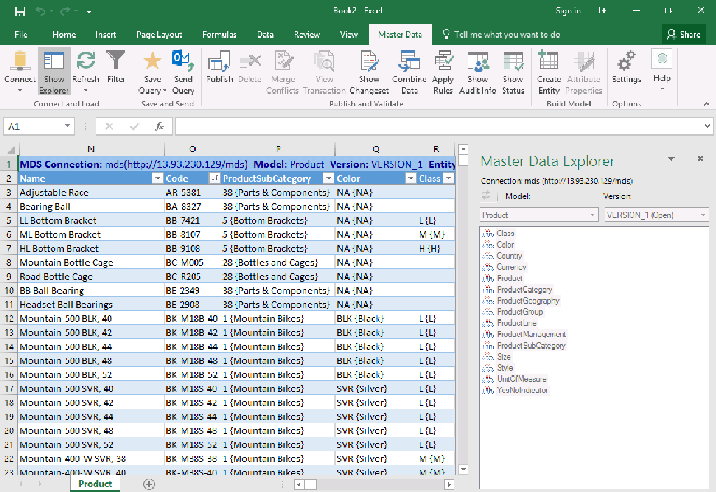Click cell containing Bearing Ball
Screen dimensions: 716x492
(x=91, y=206)
